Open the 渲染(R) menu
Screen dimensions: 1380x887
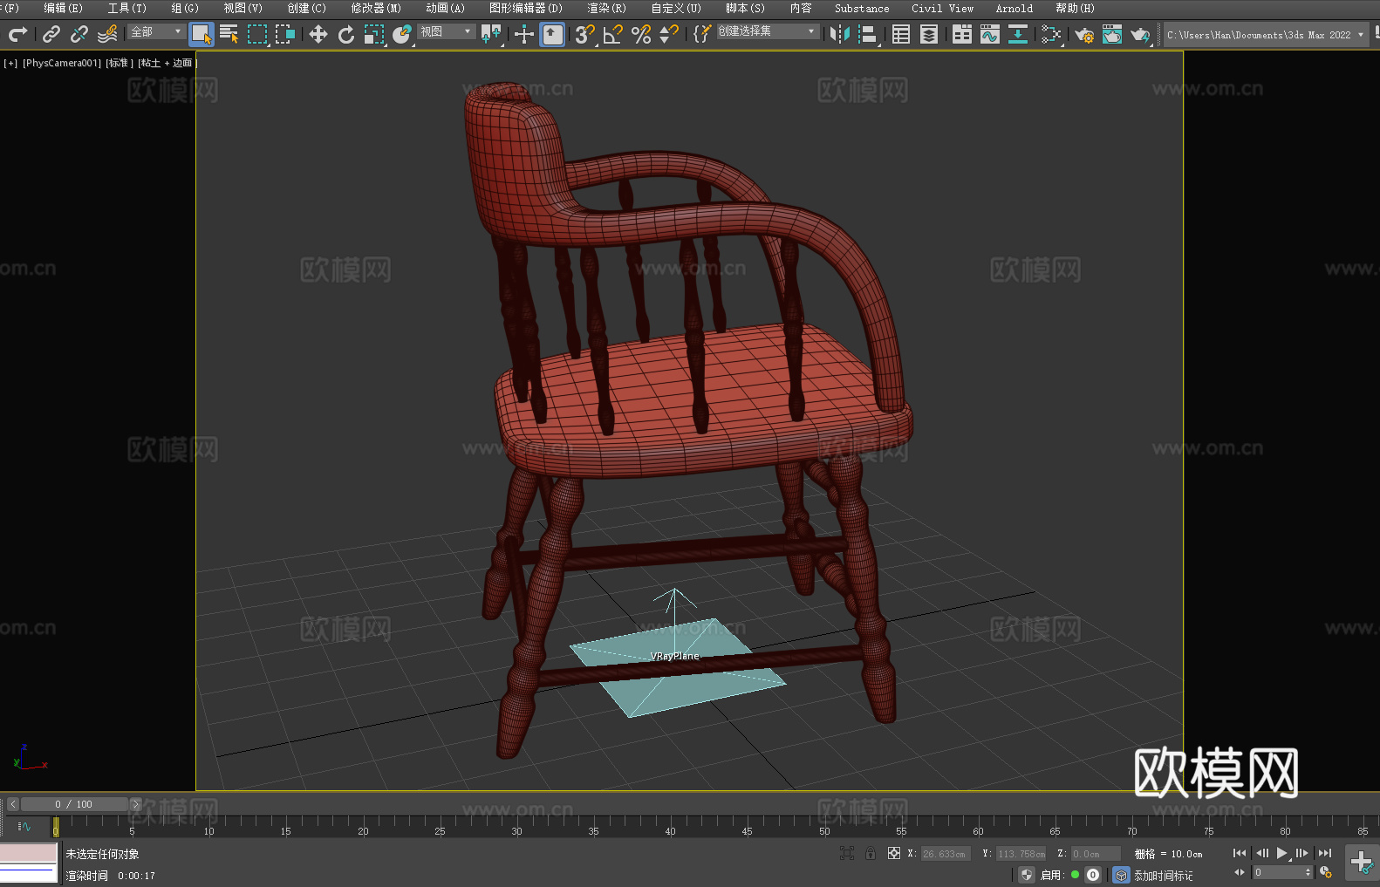pyautogui.click(x=606, y=8)
